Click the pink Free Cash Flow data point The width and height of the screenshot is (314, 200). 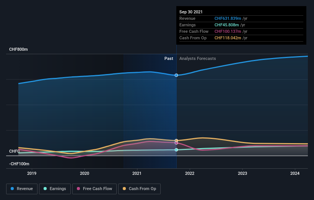tap(176, 143)
